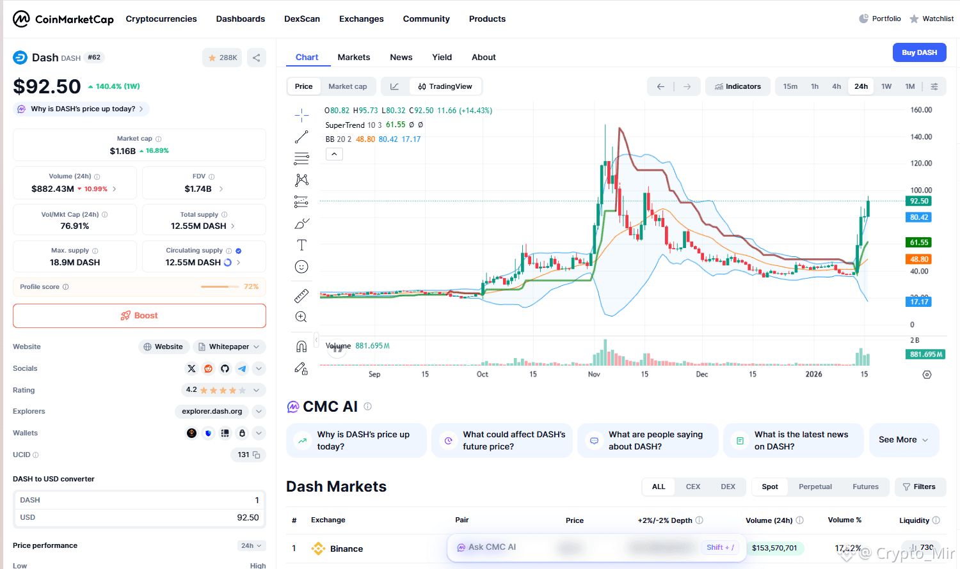The height and width of the screenshot is (569, 960).
Task: Open the explorer.dash.org link
Action: click(x=212, y=411)
